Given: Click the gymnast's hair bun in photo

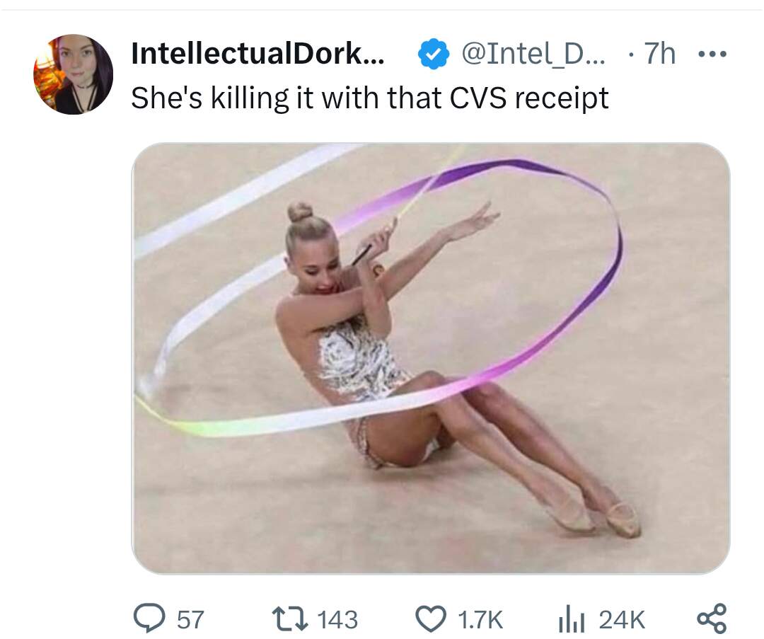Looking at the screenshot, I should pos(300,211).
